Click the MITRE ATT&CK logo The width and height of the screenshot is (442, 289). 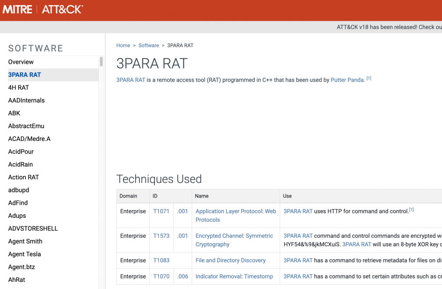pos(43,9)
